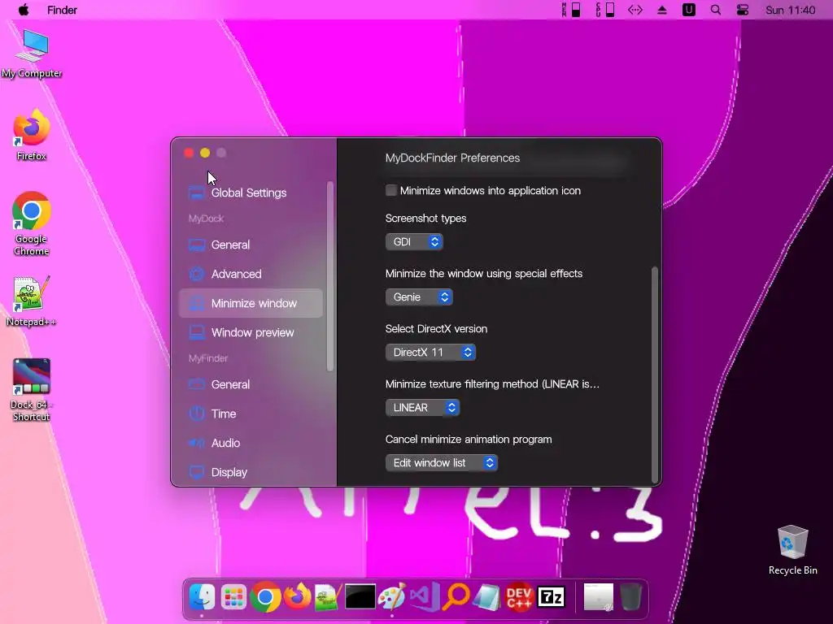Open the Time settings page
Image resolution: width=833 pixels, height=624 pixels.
(x=251, y=414)
